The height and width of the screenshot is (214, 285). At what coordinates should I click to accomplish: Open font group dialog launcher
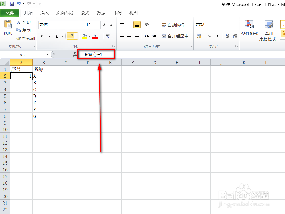pyautogui.click(x=114, y=46)
